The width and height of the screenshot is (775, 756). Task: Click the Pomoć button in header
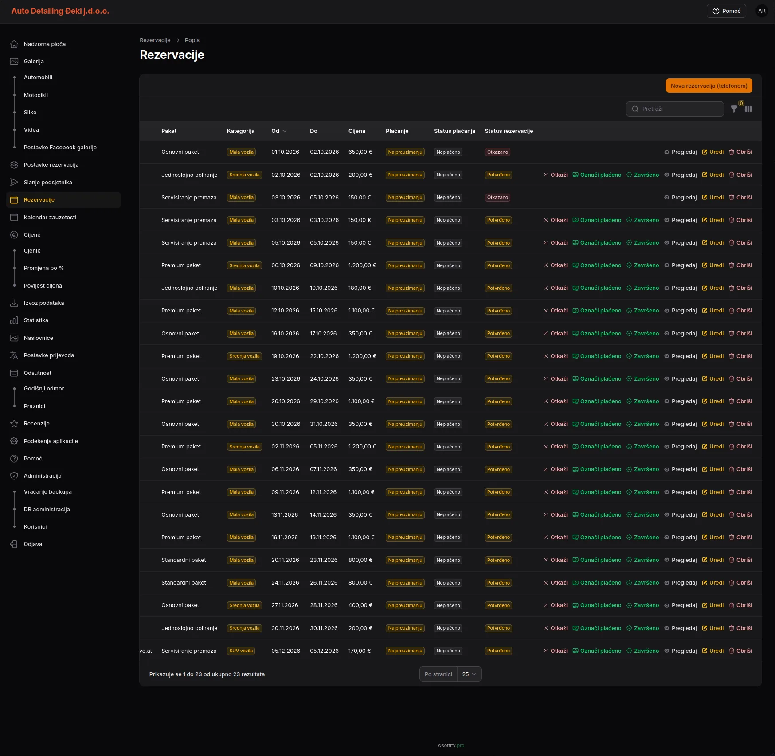(x=726, y=11)
